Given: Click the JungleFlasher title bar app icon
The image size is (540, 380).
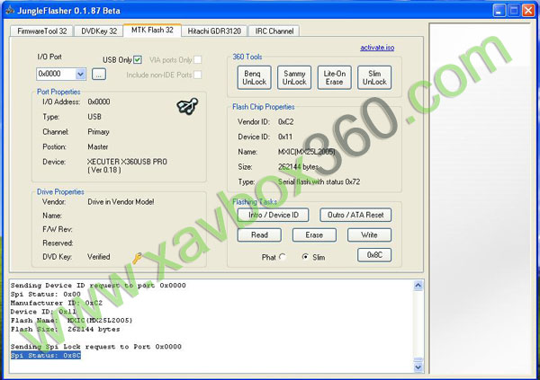Looking at the screenshot, I should tap(10, 10).
